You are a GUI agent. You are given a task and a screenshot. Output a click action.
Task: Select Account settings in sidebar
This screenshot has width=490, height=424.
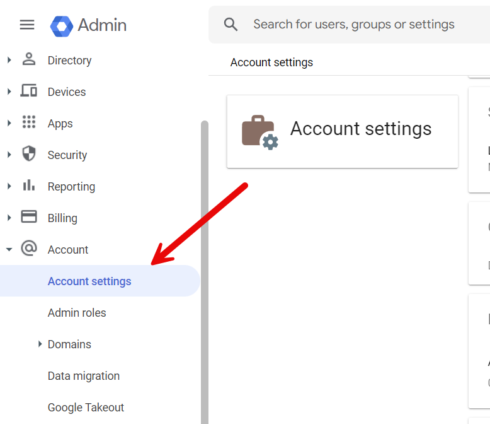point(89,281)
